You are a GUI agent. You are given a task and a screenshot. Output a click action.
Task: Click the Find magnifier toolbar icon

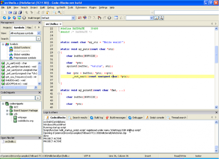coord(54,12)
